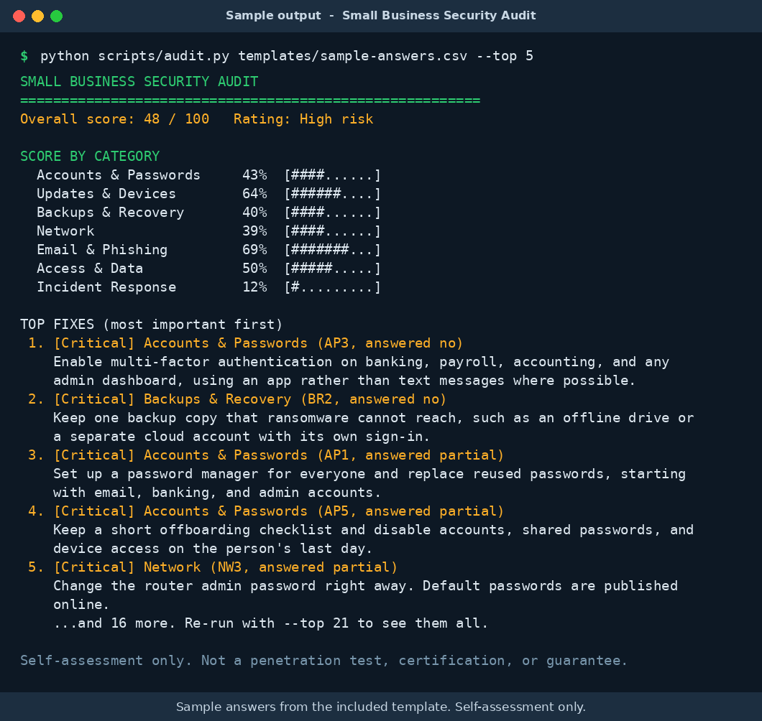Click the 'Email & Phishing' category label

pyautogui.click(x=102, y=250)
